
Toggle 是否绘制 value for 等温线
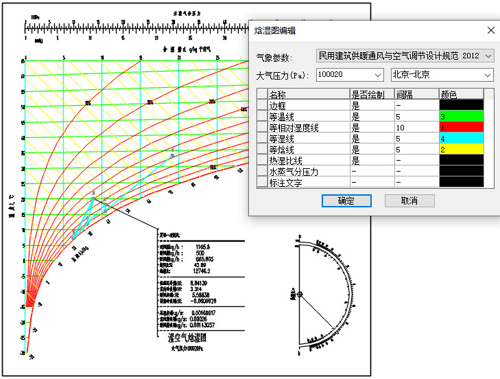tap(372, 116)
